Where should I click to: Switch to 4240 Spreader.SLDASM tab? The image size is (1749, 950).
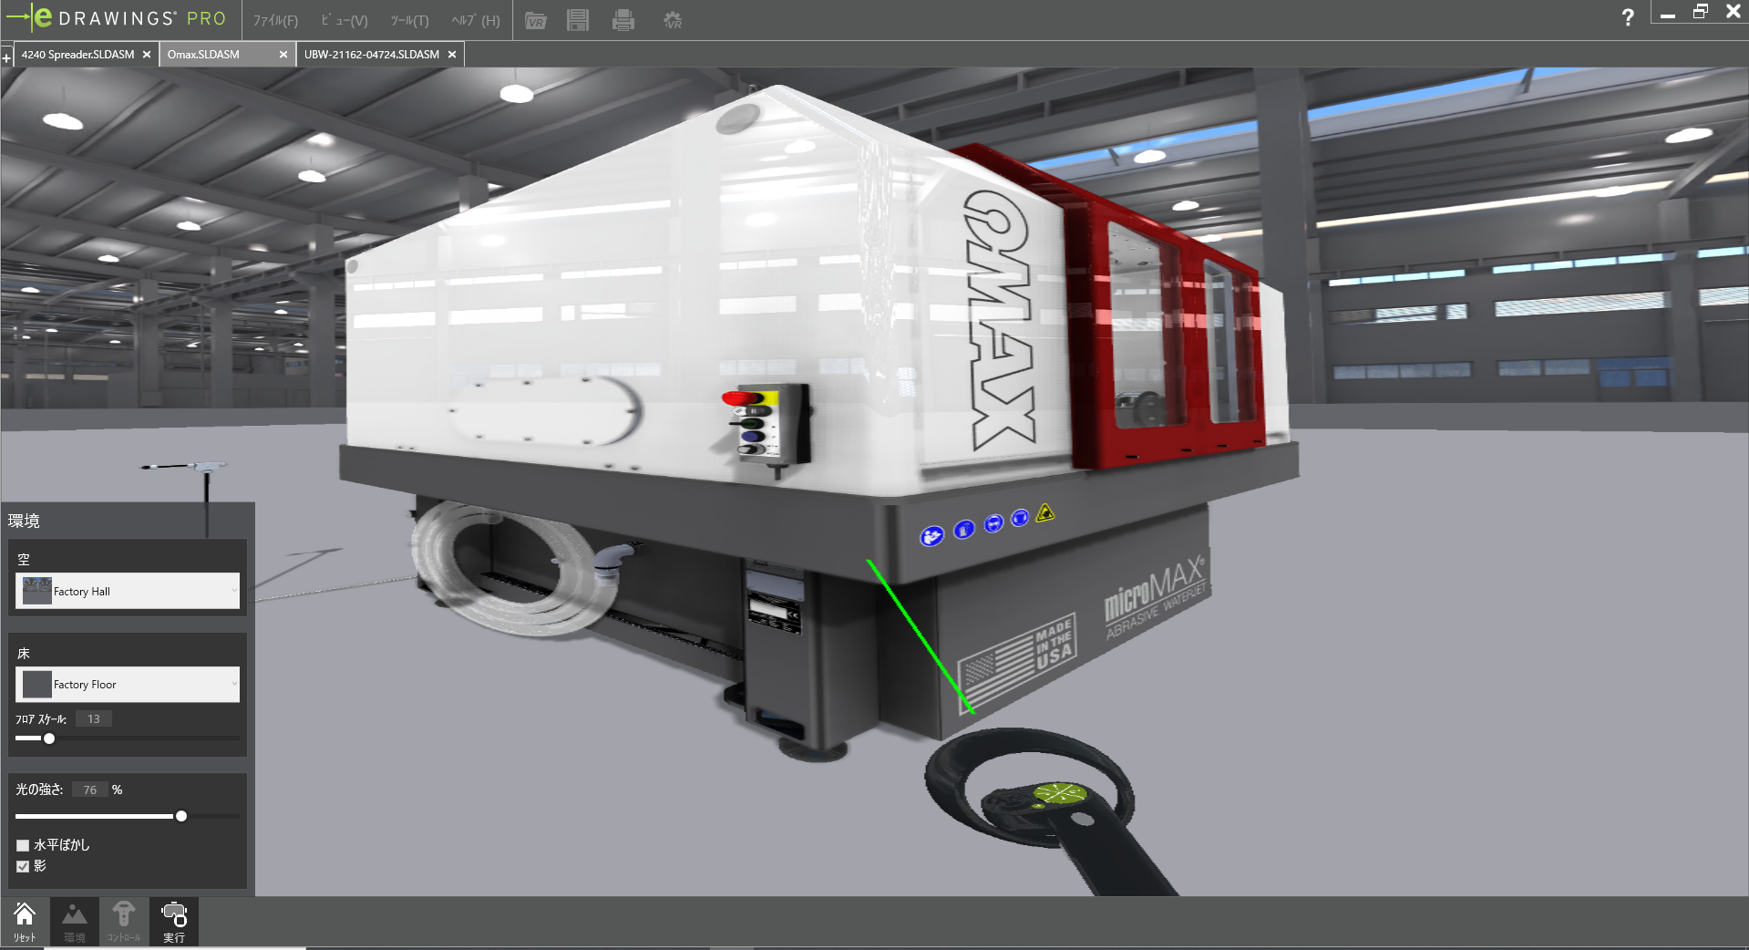pos(77,55)
